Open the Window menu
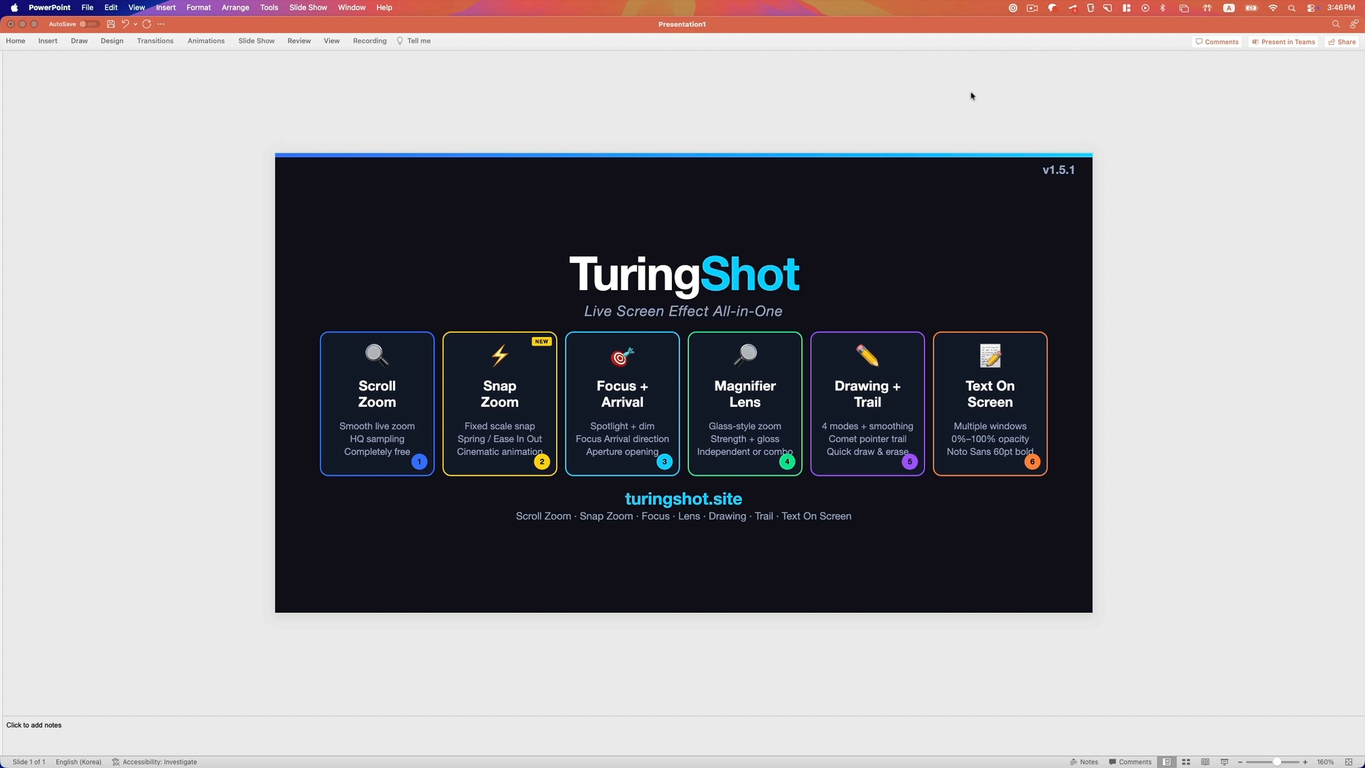The height and width of the screenshot is (768, 1365). tap(351, 8)
